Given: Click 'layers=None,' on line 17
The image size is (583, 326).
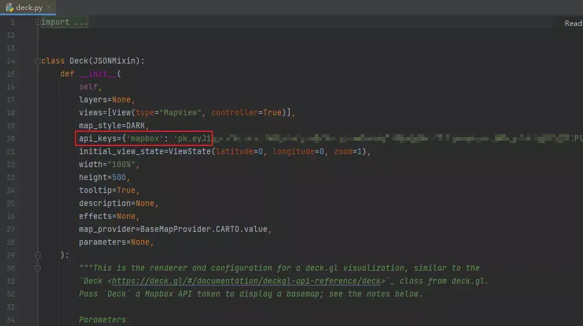Looking at the screenshot, I should [x=107, y=99].
